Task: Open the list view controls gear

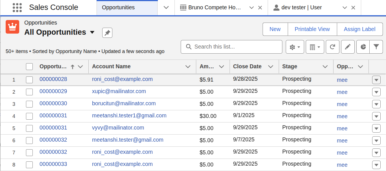Action: click(295, 47)
